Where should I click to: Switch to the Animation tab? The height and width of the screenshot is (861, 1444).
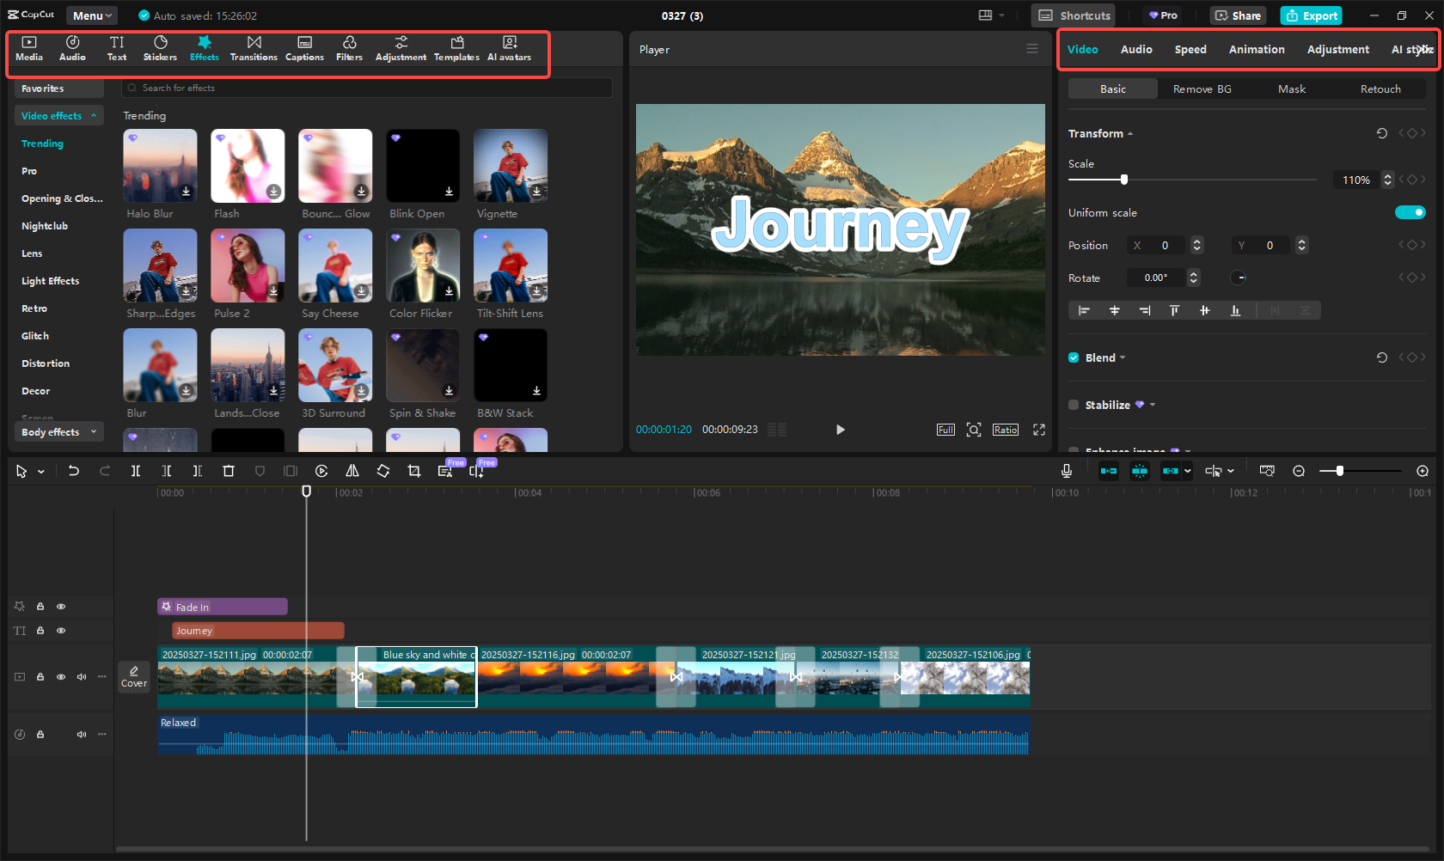pyautogui.click(x=1257, y=49)
